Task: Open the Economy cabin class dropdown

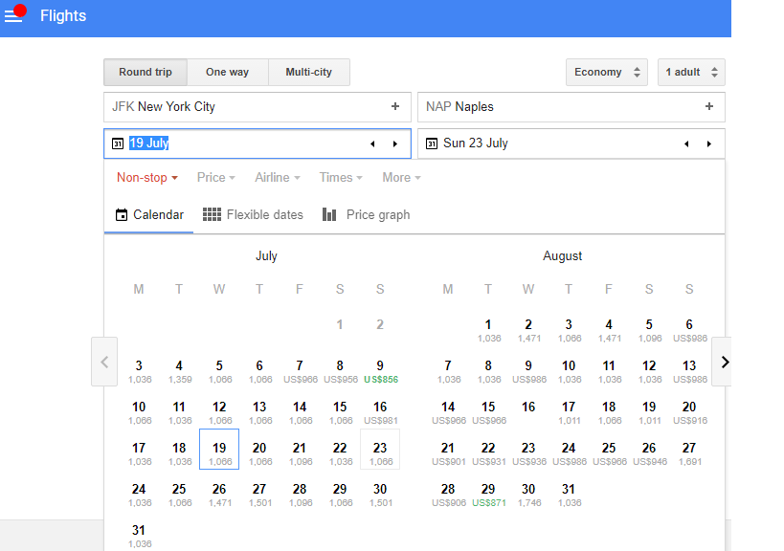Action: coord(606,73)
